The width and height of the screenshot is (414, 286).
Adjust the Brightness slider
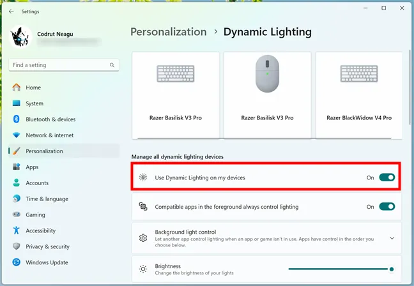340,269
